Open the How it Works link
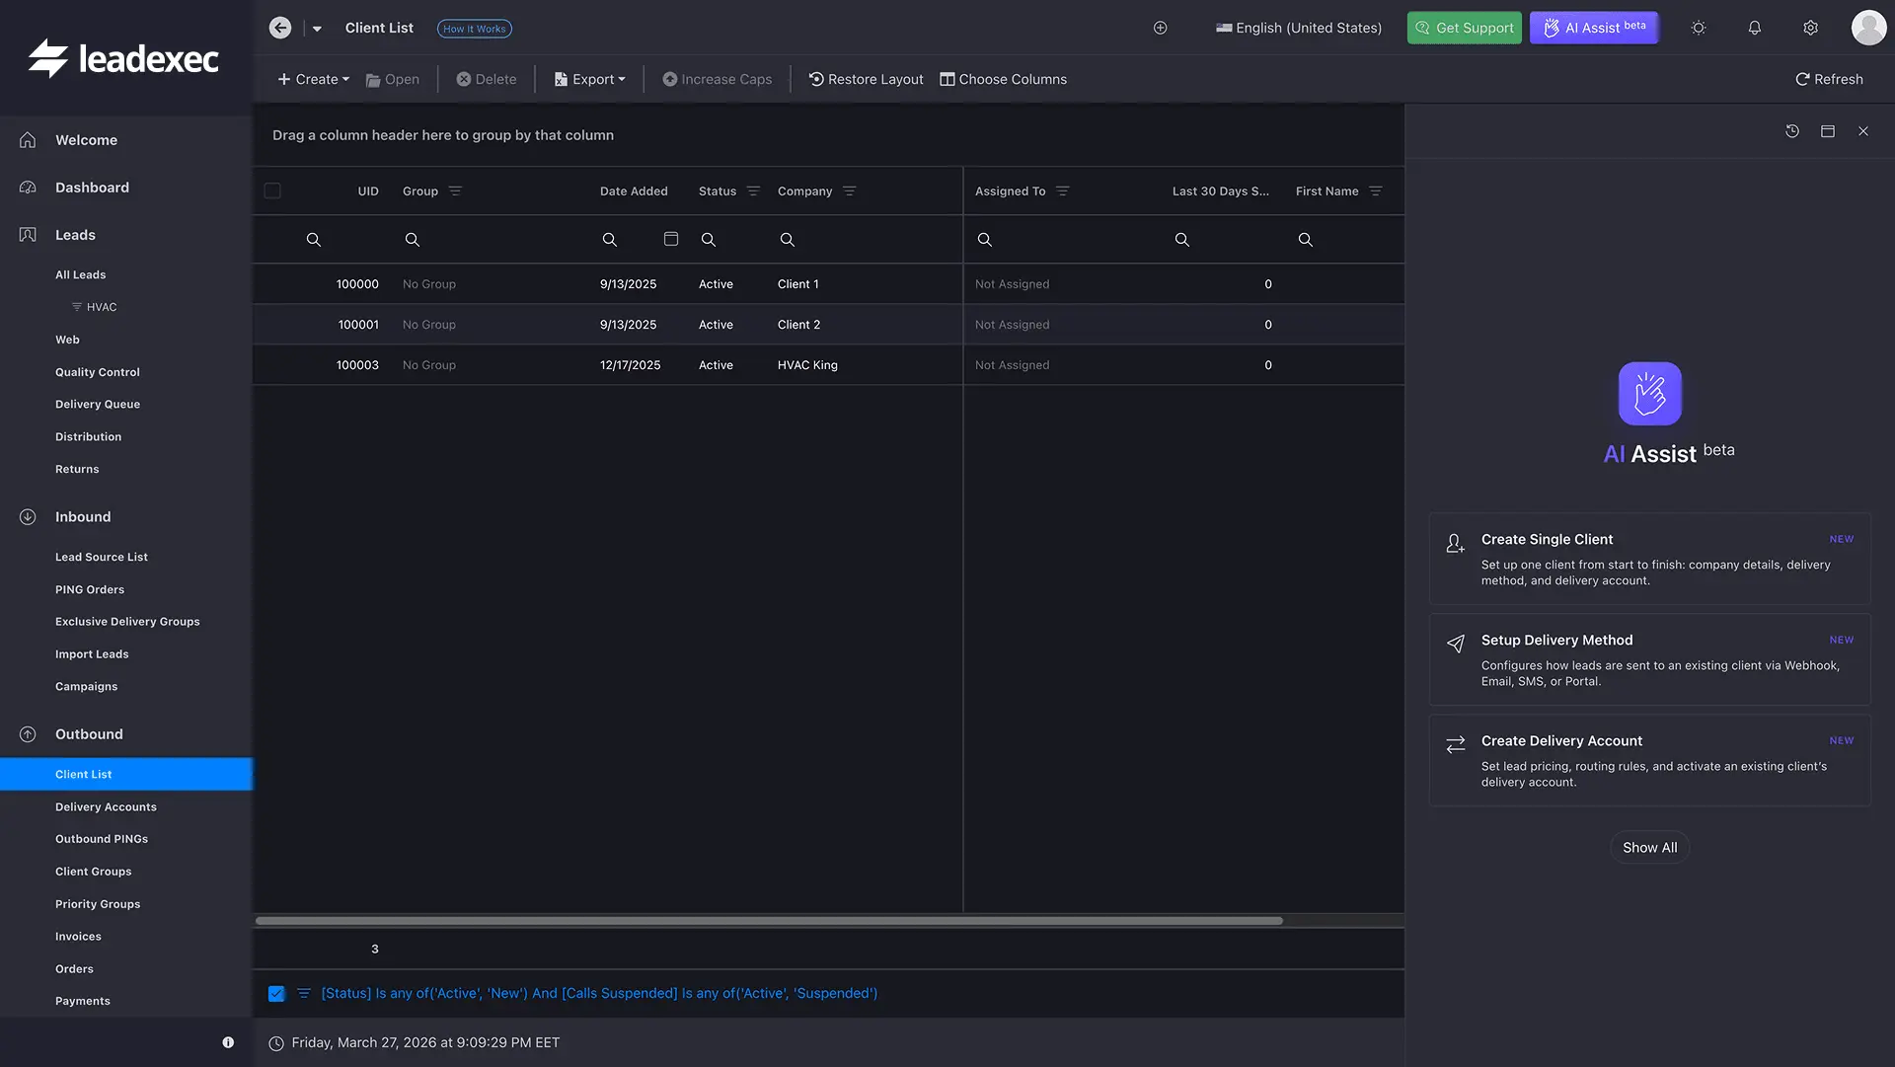The height and width of the screenshot is (1067, 1895). point(474,29)
